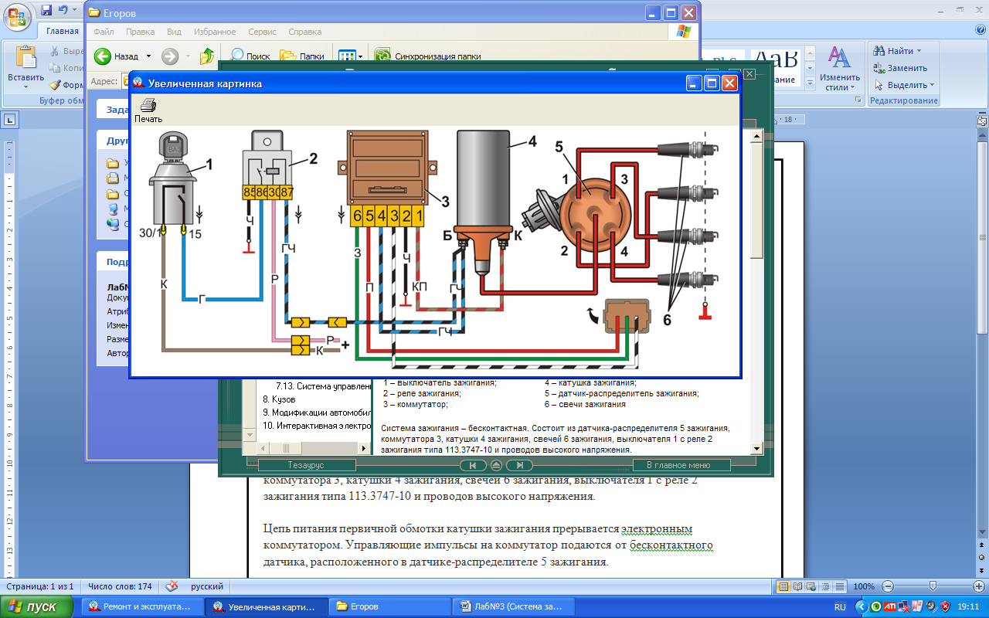The height and width of the screenshot is (618, 989).
Task: Click RU language indicator in tray
Action: pyautogui.click(x=840, y=607)
